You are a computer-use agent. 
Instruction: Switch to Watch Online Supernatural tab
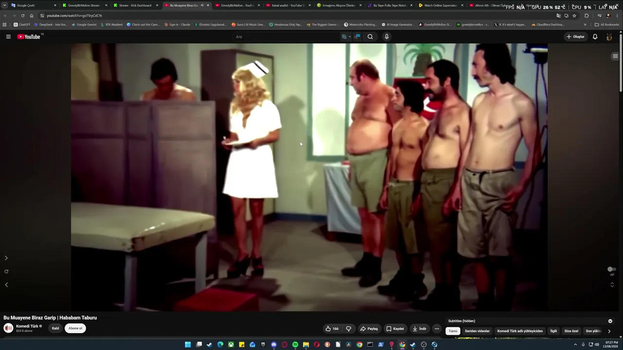pos(440,5)
